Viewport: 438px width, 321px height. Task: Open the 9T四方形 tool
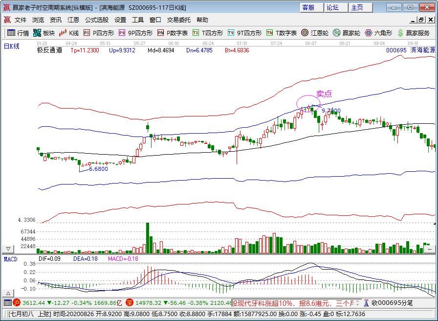click(x=245, y=33)
